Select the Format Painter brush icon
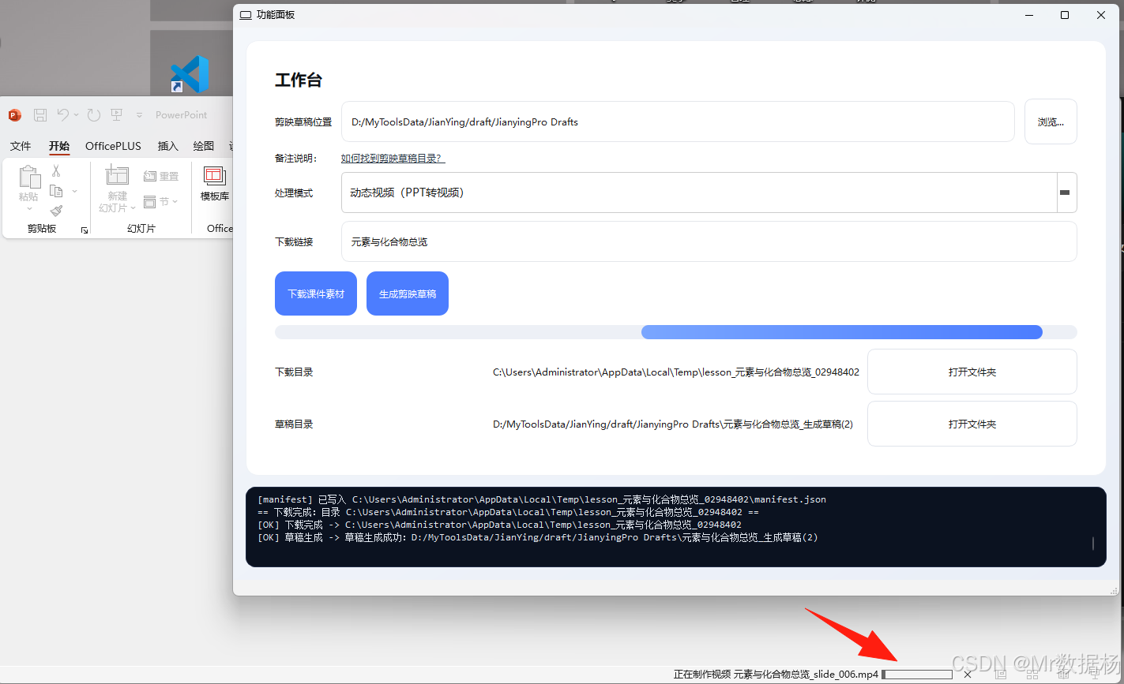The image size is (1124, 684). (x=56, y=211)
